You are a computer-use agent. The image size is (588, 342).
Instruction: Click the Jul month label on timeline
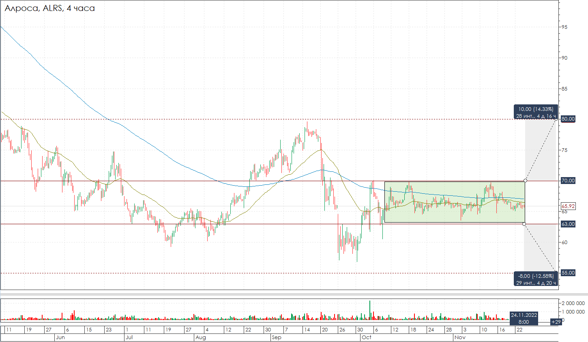[x=129, y=338]
